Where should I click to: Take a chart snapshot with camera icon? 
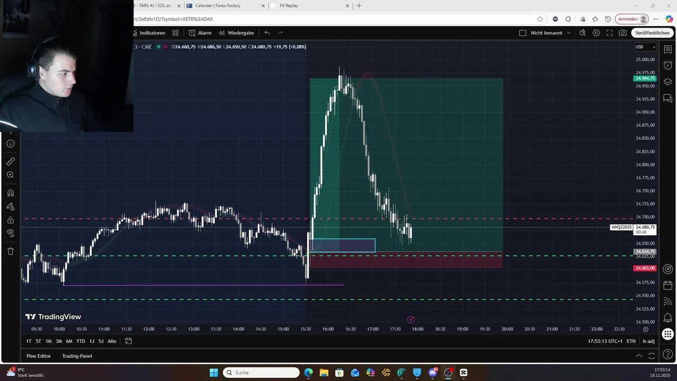pos(623,33)
